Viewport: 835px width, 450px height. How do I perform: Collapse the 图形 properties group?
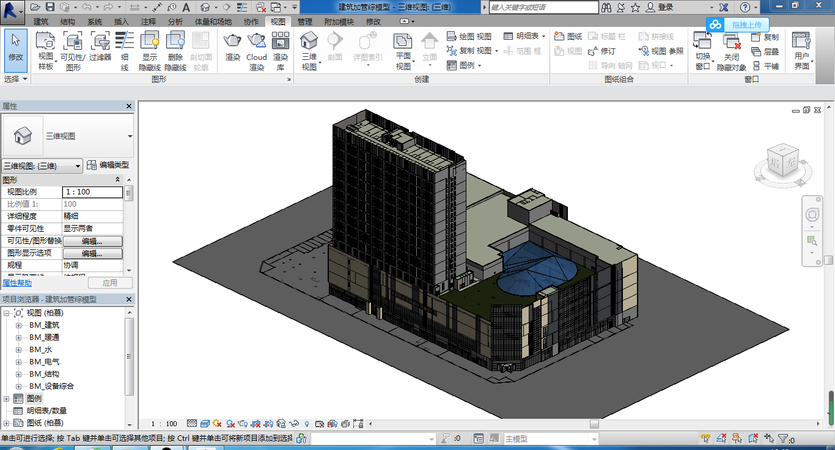[x=118, y=180]
